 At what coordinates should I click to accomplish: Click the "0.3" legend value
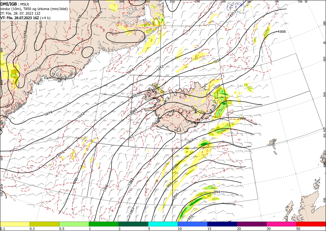point(32,229)
